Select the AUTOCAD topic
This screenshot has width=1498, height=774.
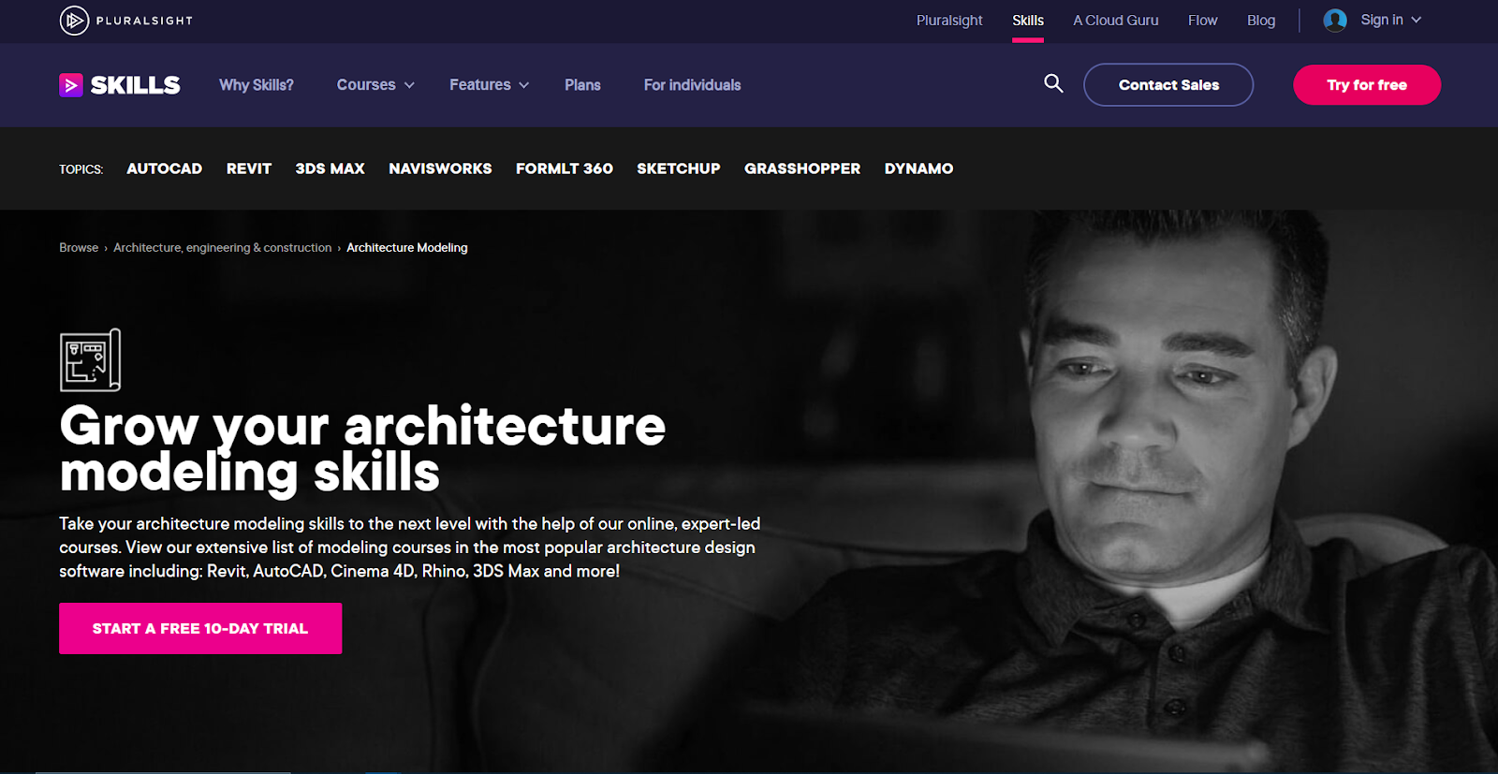tap(165, 168)
